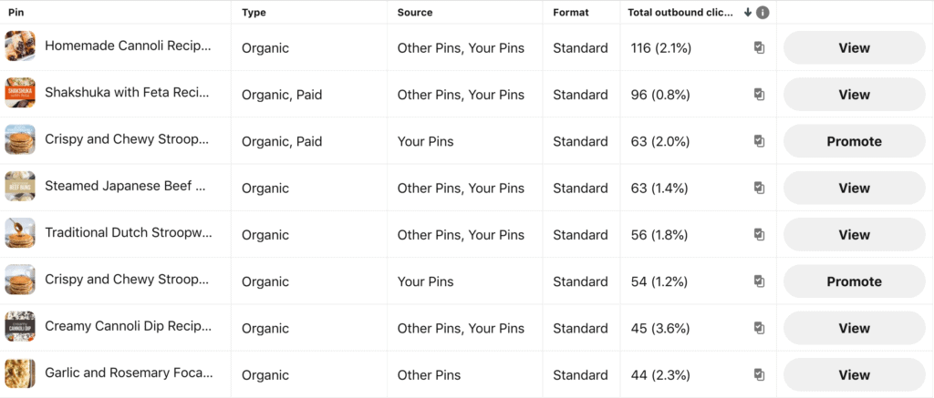Click the info icon beside Total outbound clicks
This screenshot has width=934, height=398.
point(763,13)
